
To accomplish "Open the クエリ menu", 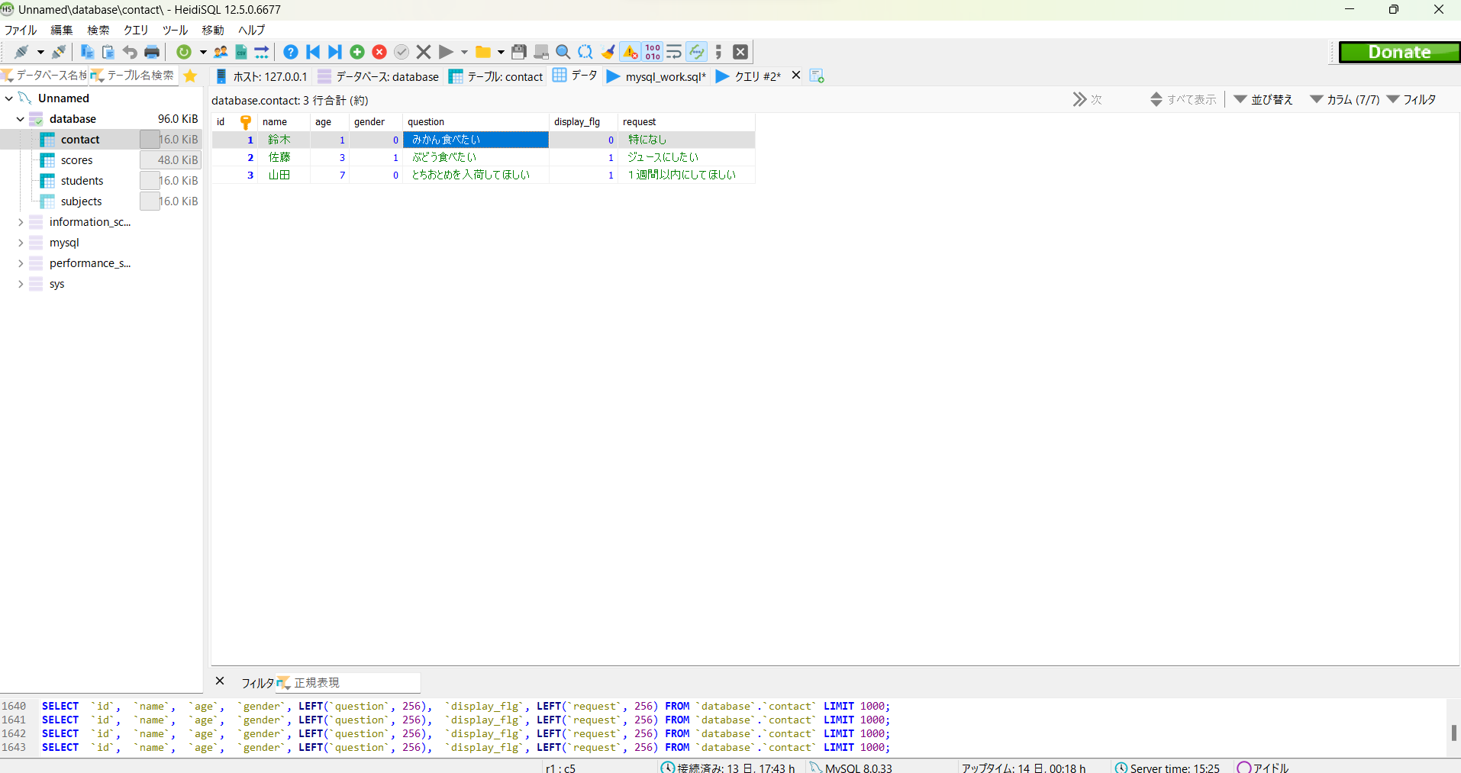I will (x=135, y=30).
